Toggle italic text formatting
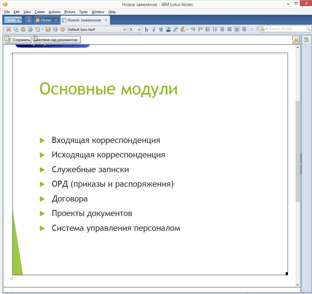Image resolution: width=312 pixels, height=294 pixels. click(x=154, y=29)
